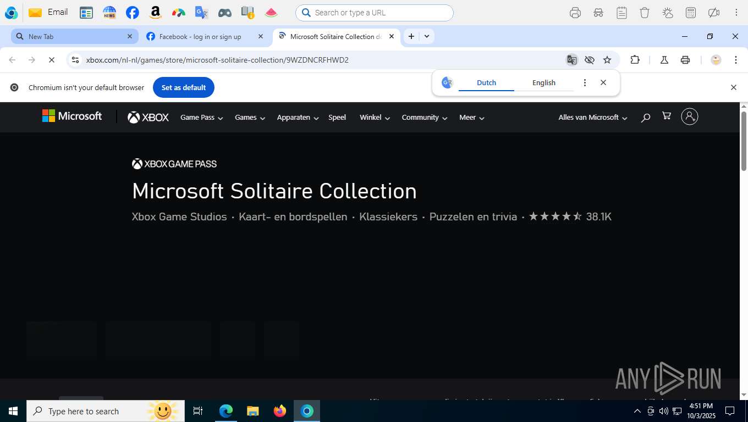The image size is (748, 422).
Task: Open the profile avatar icon
Action: (x=716, y=60)
